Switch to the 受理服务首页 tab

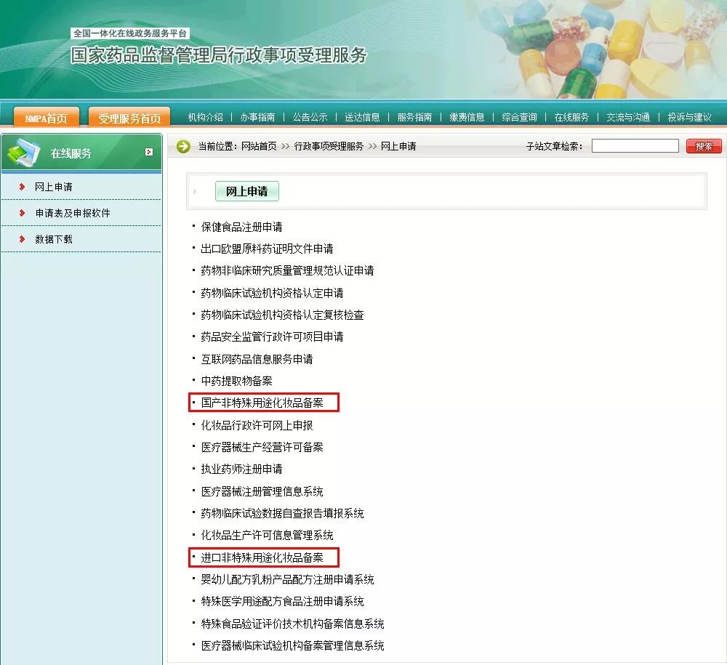click(x=128, y=116)
